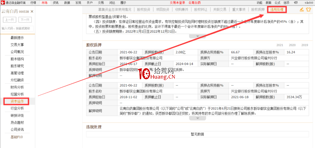315x148 pixels.
Task: Focus the stock code search input field
Action: pyautogui.click(x=17, y=29)
